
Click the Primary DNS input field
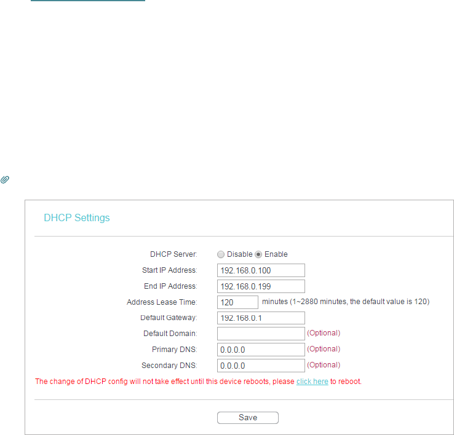coord(261,350)
